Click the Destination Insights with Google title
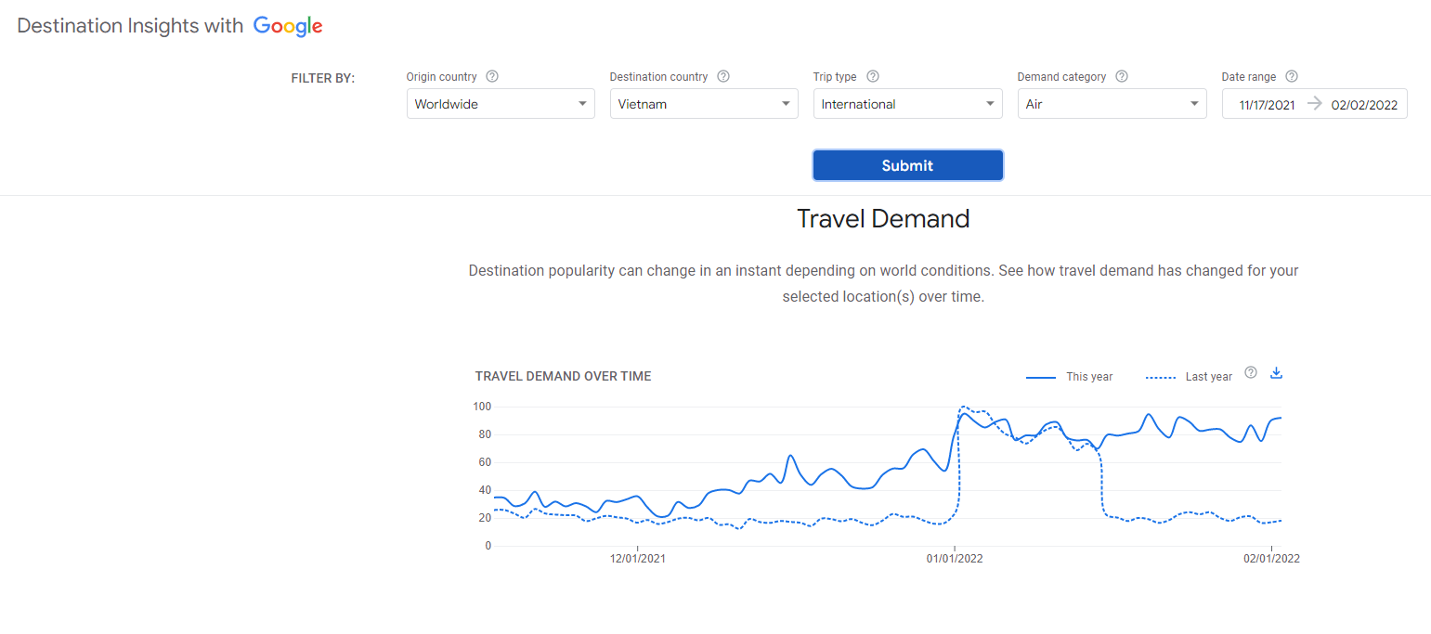This screenshot has width=1431, height=634. click(x=130, y=27)
